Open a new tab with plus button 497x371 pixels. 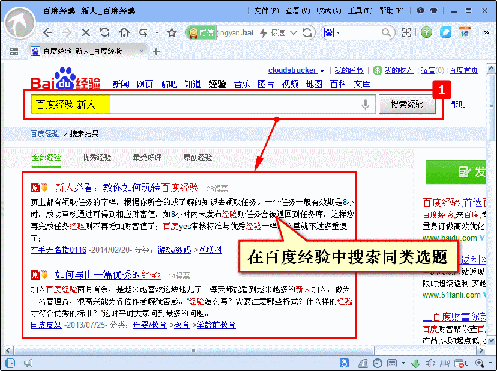click(x=156, y=51)
